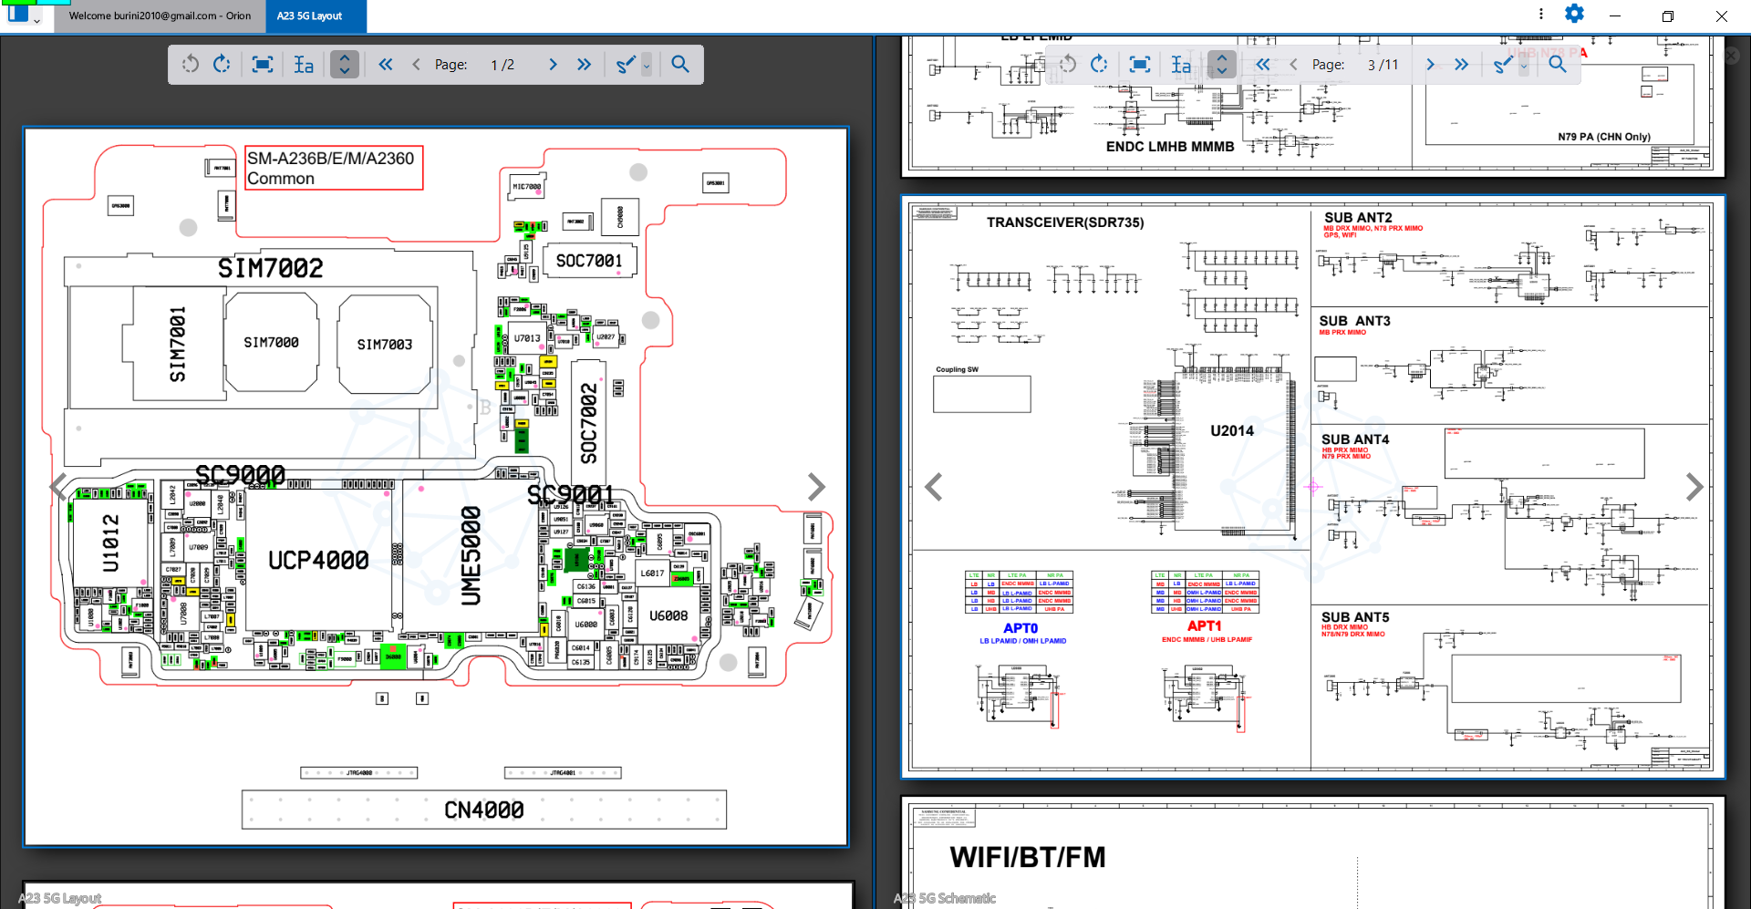The height and width of the screenshot is (909, 1751).
Task: Click the left side arrow on schematic pane
Action: (933, 487)
